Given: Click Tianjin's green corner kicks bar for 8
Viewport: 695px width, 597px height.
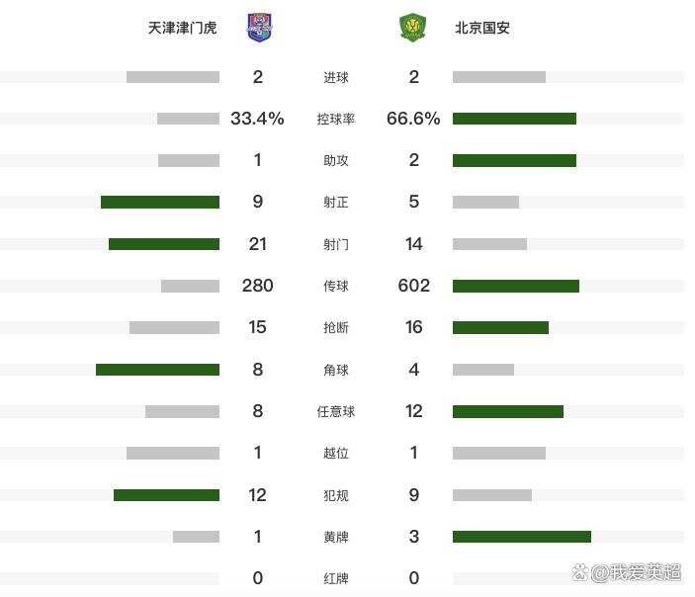Looking at the screenshot, I should tap(157, 370).
